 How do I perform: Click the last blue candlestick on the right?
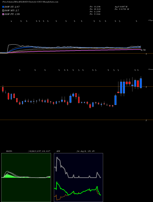click(141, 83)
